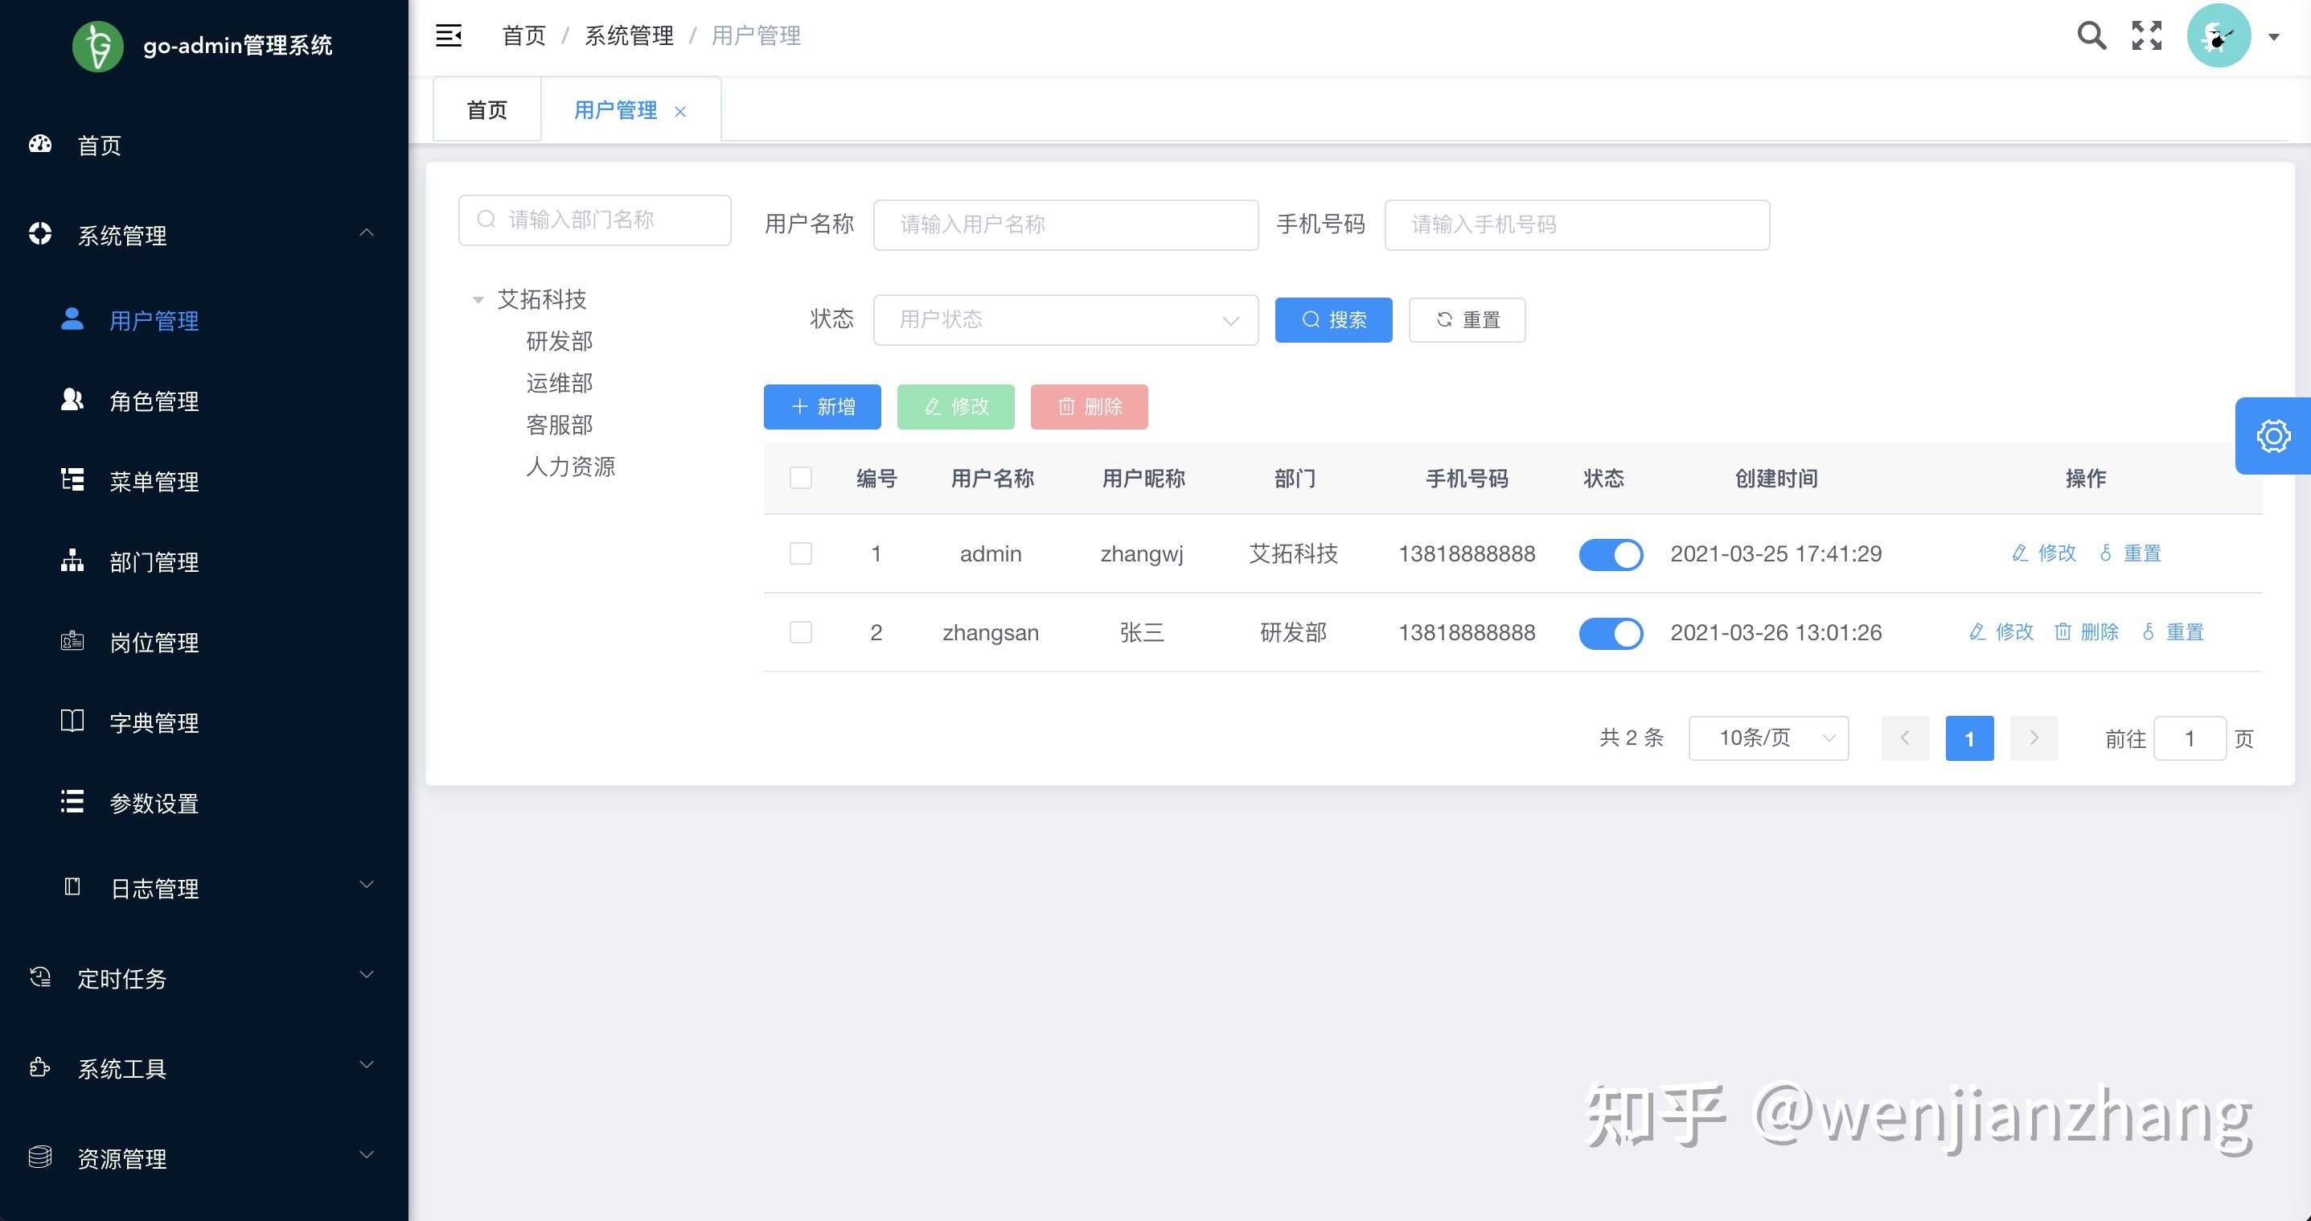
Task: Disable status toggle for admin user
Action: coord(1611,553)
